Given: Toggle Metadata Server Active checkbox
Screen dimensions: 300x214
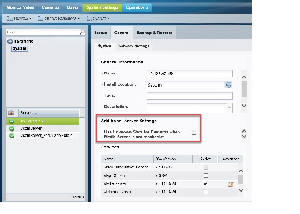Looking at the screenshot, I should point(205,192).
